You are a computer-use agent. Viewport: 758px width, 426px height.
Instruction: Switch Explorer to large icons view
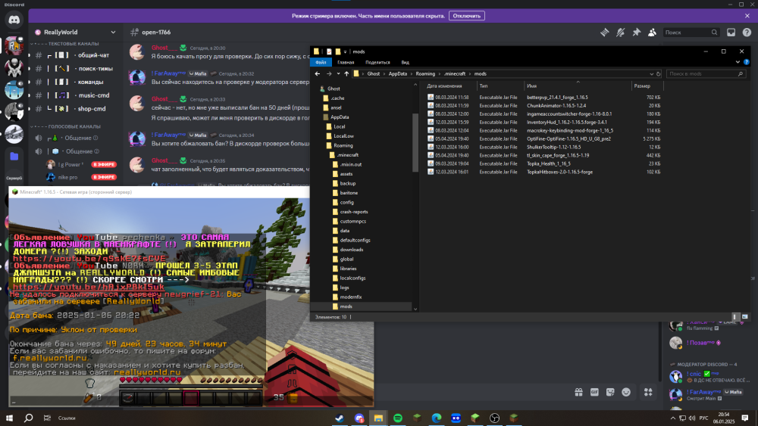click(x=744, y=317)
